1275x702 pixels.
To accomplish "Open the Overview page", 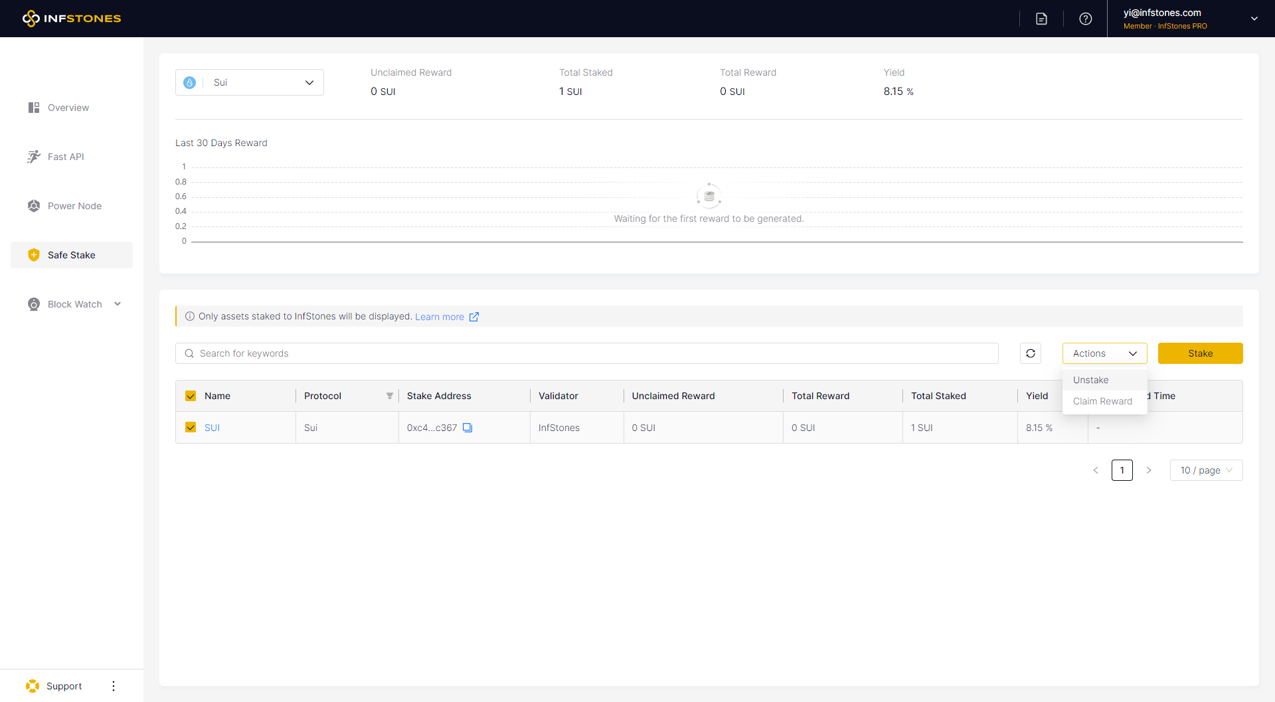I will coord(68,108).
